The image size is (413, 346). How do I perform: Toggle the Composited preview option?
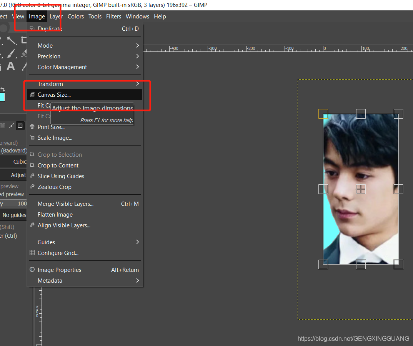tap(12, 194)
